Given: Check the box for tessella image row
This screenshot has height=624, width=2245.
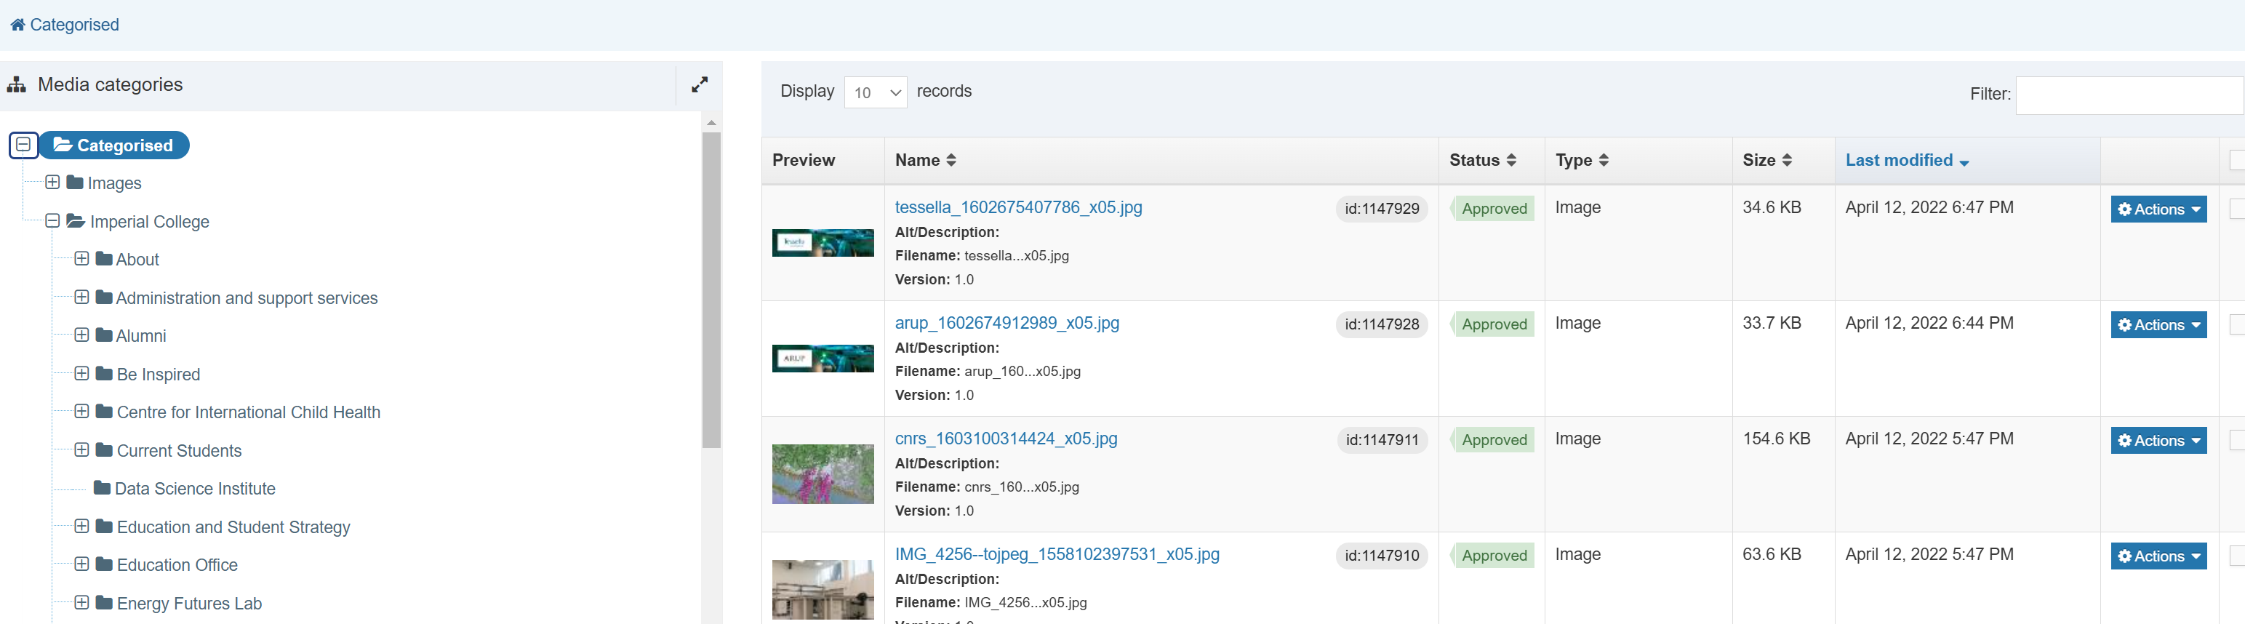Looking at the screenshot, I should (2236, 209).
